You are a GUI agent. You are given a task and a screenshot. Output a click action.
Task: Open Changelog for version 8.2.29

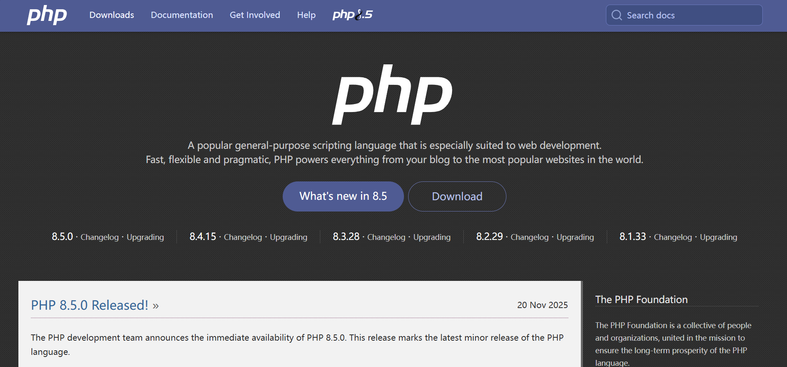pyautogui.click(x=529, y=237)
